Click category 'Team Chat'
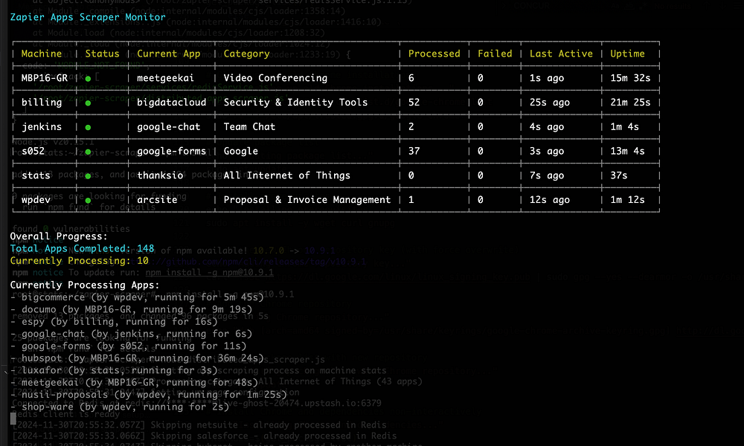Viewport: 744px width, 446px height. [x=249, y=126]
